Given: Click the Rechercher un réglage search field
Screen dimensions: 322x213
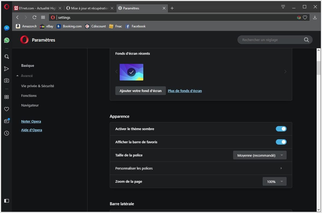Looking at the screenshot, I should click(x=271, y=40).
